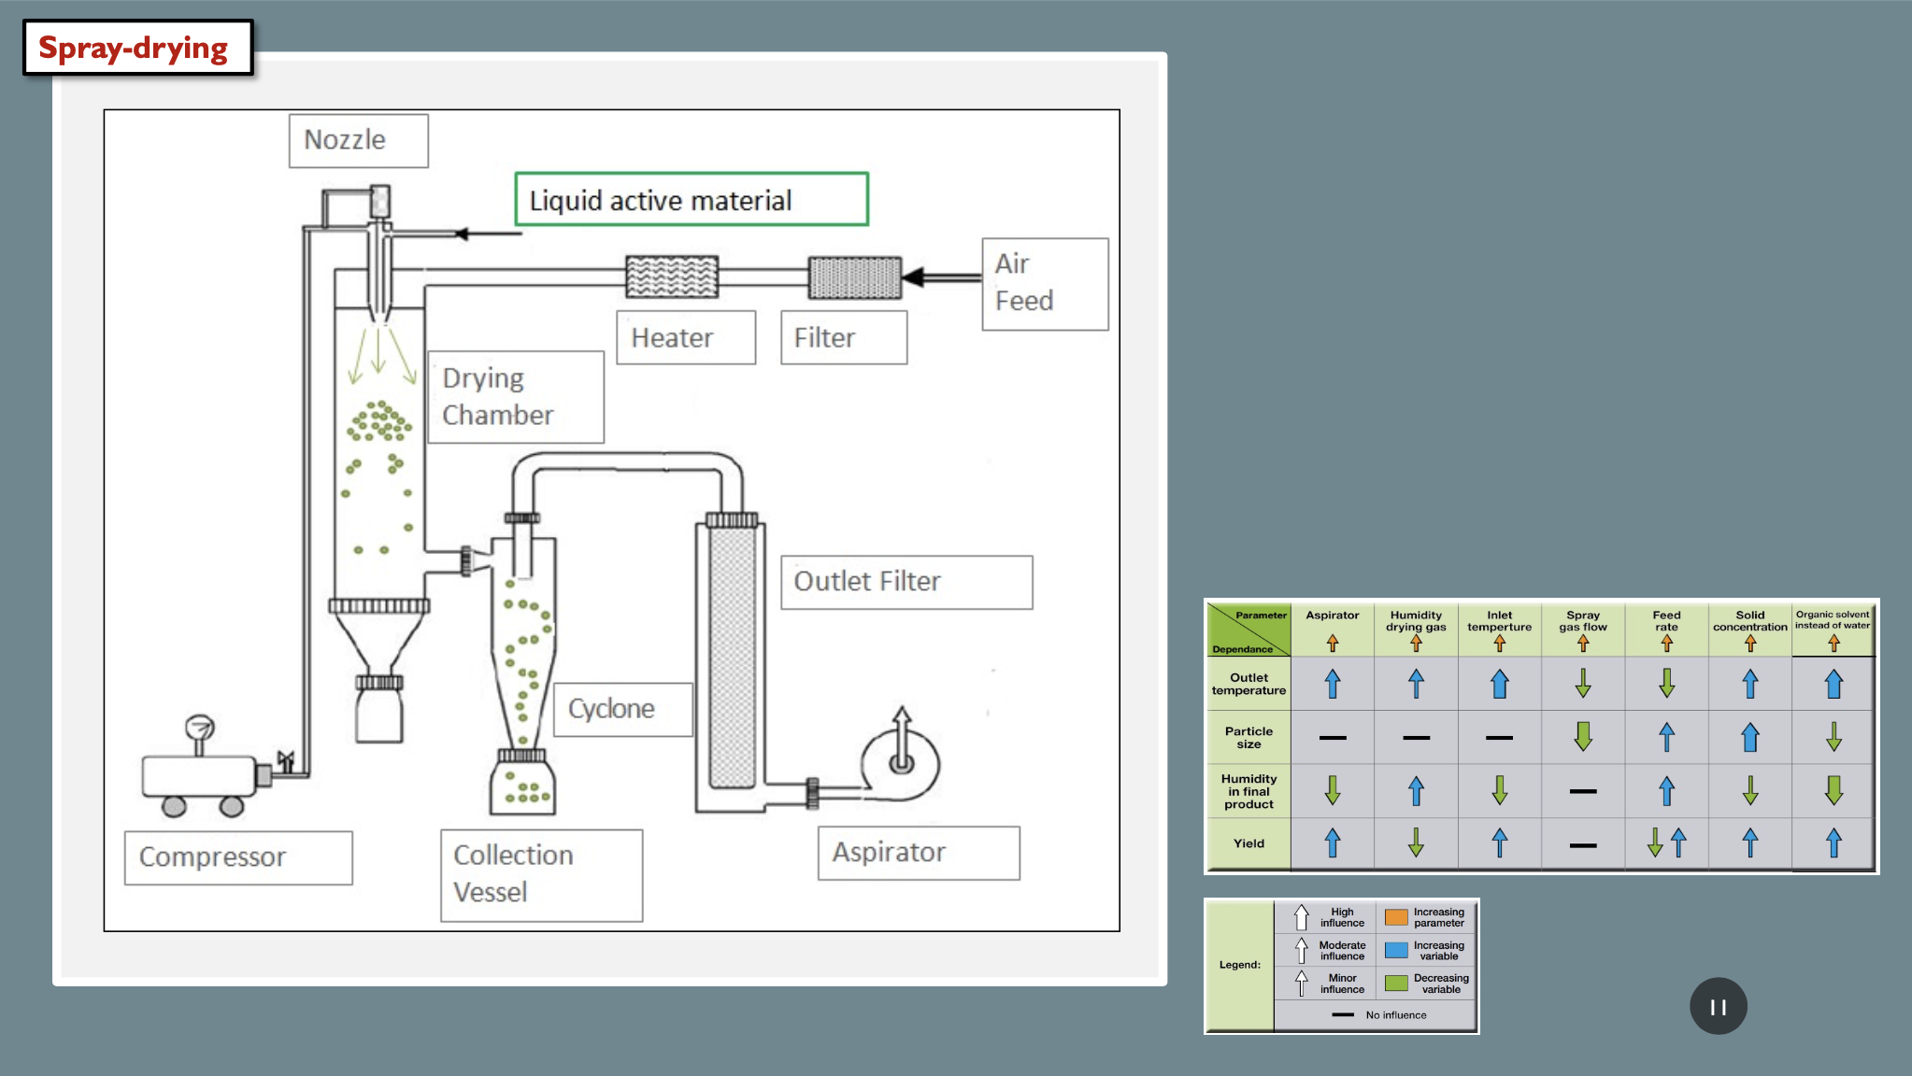Screen dimensions: 1912x1076
Task: Click the air filter icon
Action: click(x=854, y=277)
